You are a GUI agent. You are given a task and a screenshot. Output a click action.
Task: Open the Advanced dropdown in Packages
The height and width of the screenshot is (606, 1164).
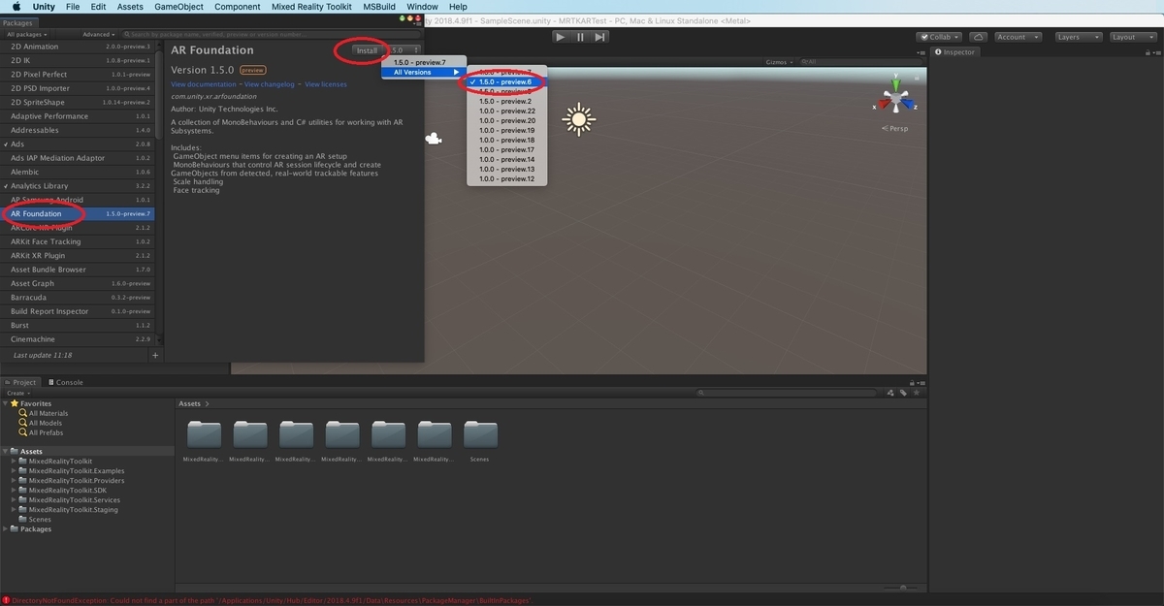97,34
